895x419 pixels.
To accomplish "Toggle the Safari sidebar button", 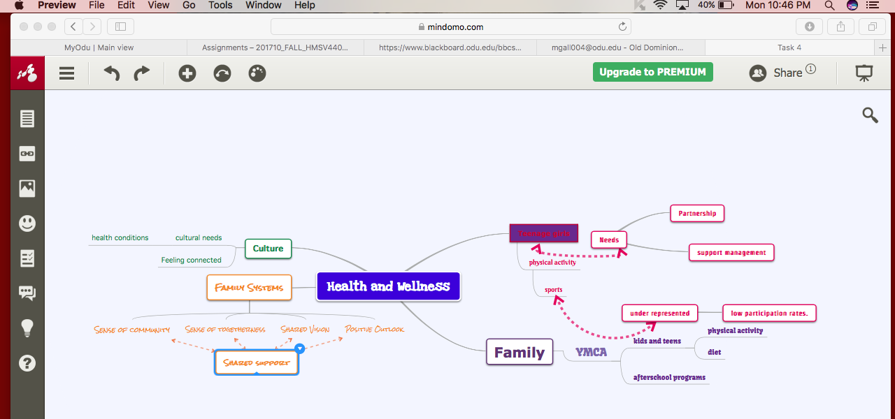I will (120, 27).
